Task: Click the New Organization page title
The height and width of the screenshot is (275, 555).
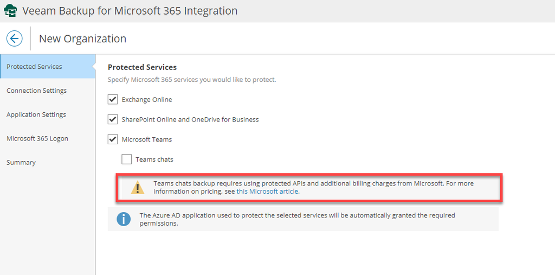Action: [82, 39]
